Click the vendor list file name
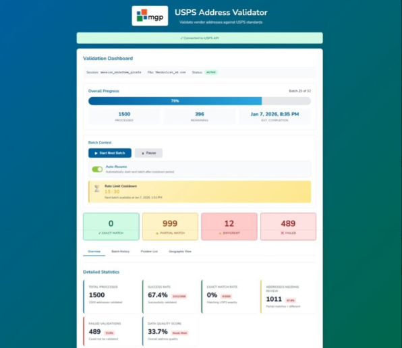Viewport: 402px width, 348px height. [170, 72]
